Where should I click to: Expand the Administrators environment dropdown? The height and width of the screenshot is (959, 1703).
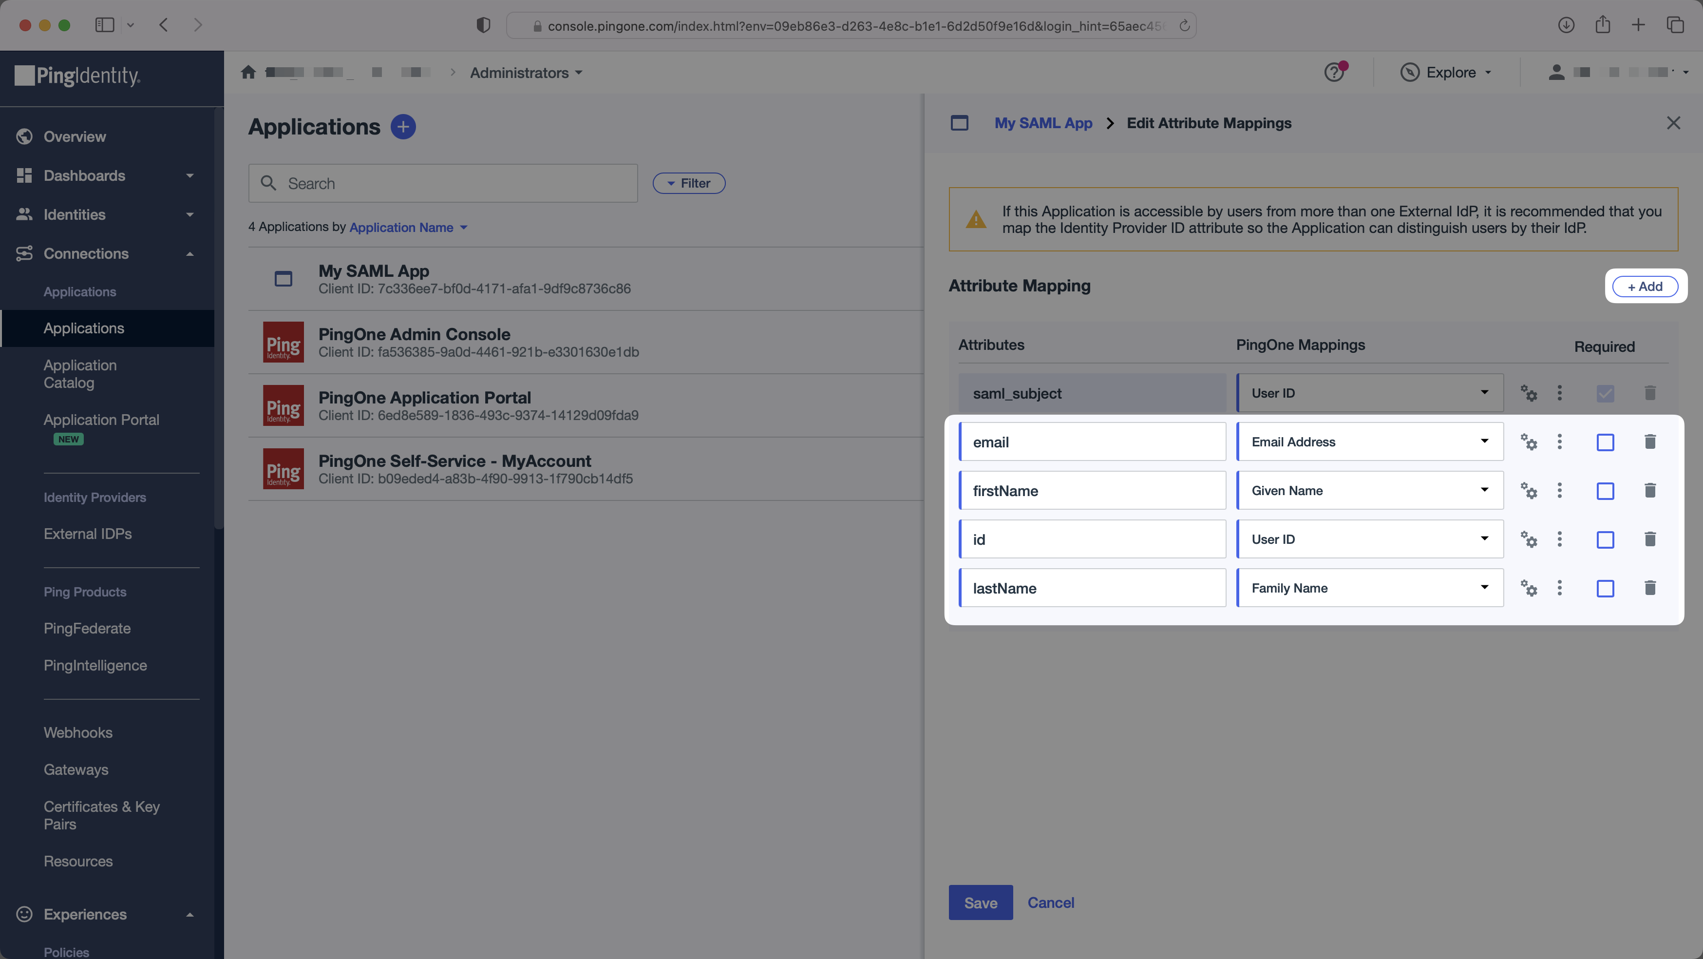[x=526, y=73]
